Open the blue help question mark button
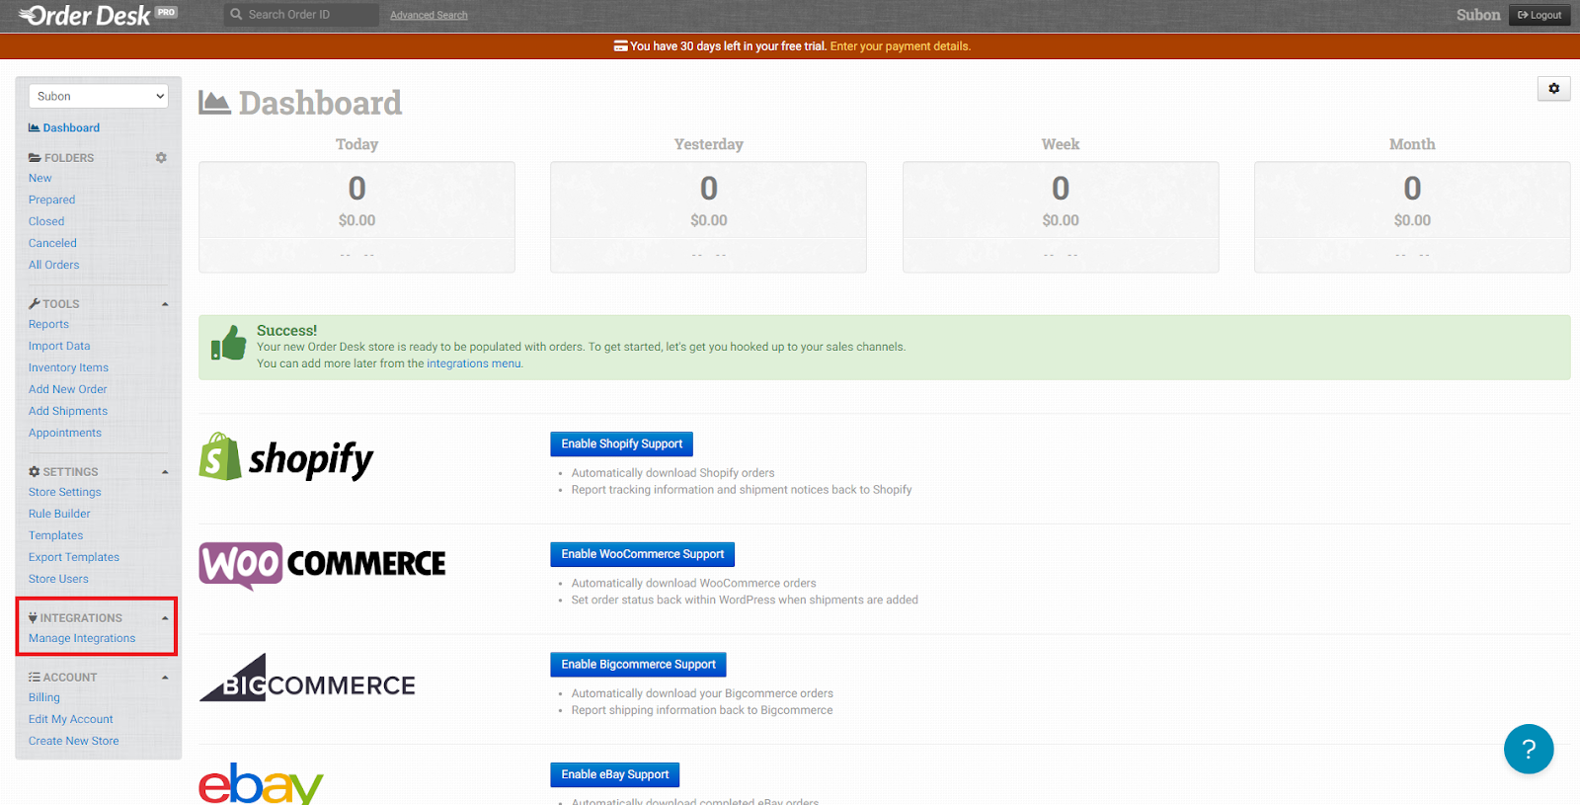Image resolution: width=1580 pixels, height=805 pixels. (x=1529, y=750)
